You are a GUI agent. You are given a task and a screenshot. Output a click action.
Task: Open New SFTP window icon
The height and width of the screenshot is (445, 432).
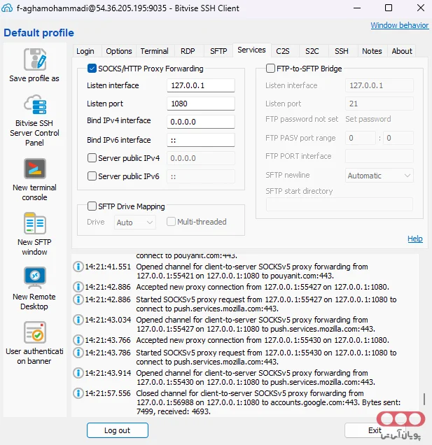coord(34,223)
